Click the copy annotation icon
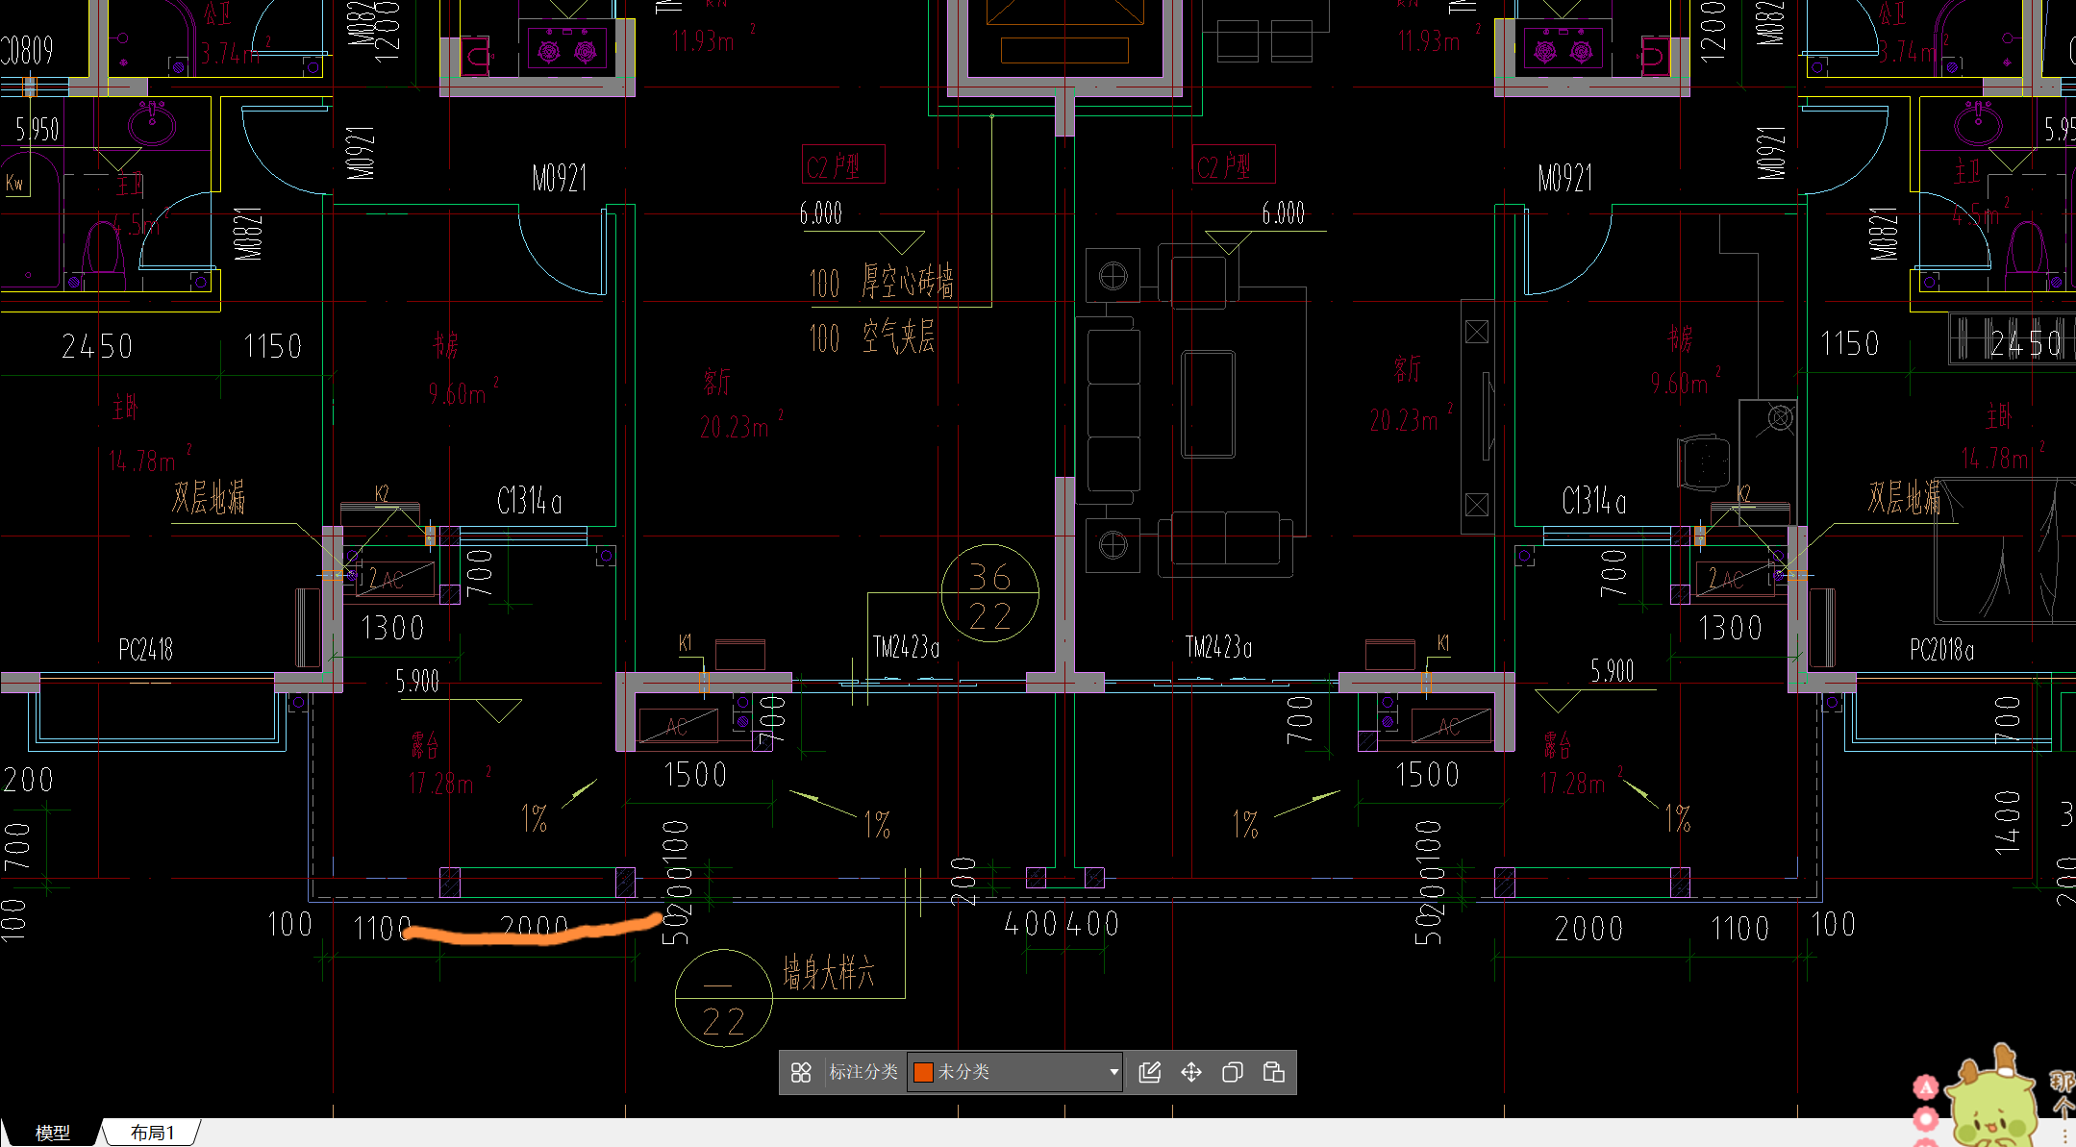 1232,1072
